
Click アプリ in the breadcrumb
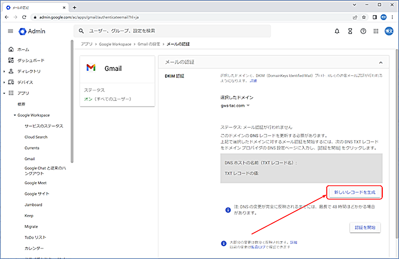pos(87,44)
